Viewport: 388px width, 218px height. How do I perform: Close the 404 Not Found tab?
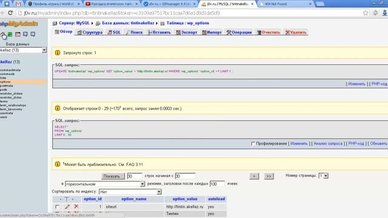coord(310,4)
